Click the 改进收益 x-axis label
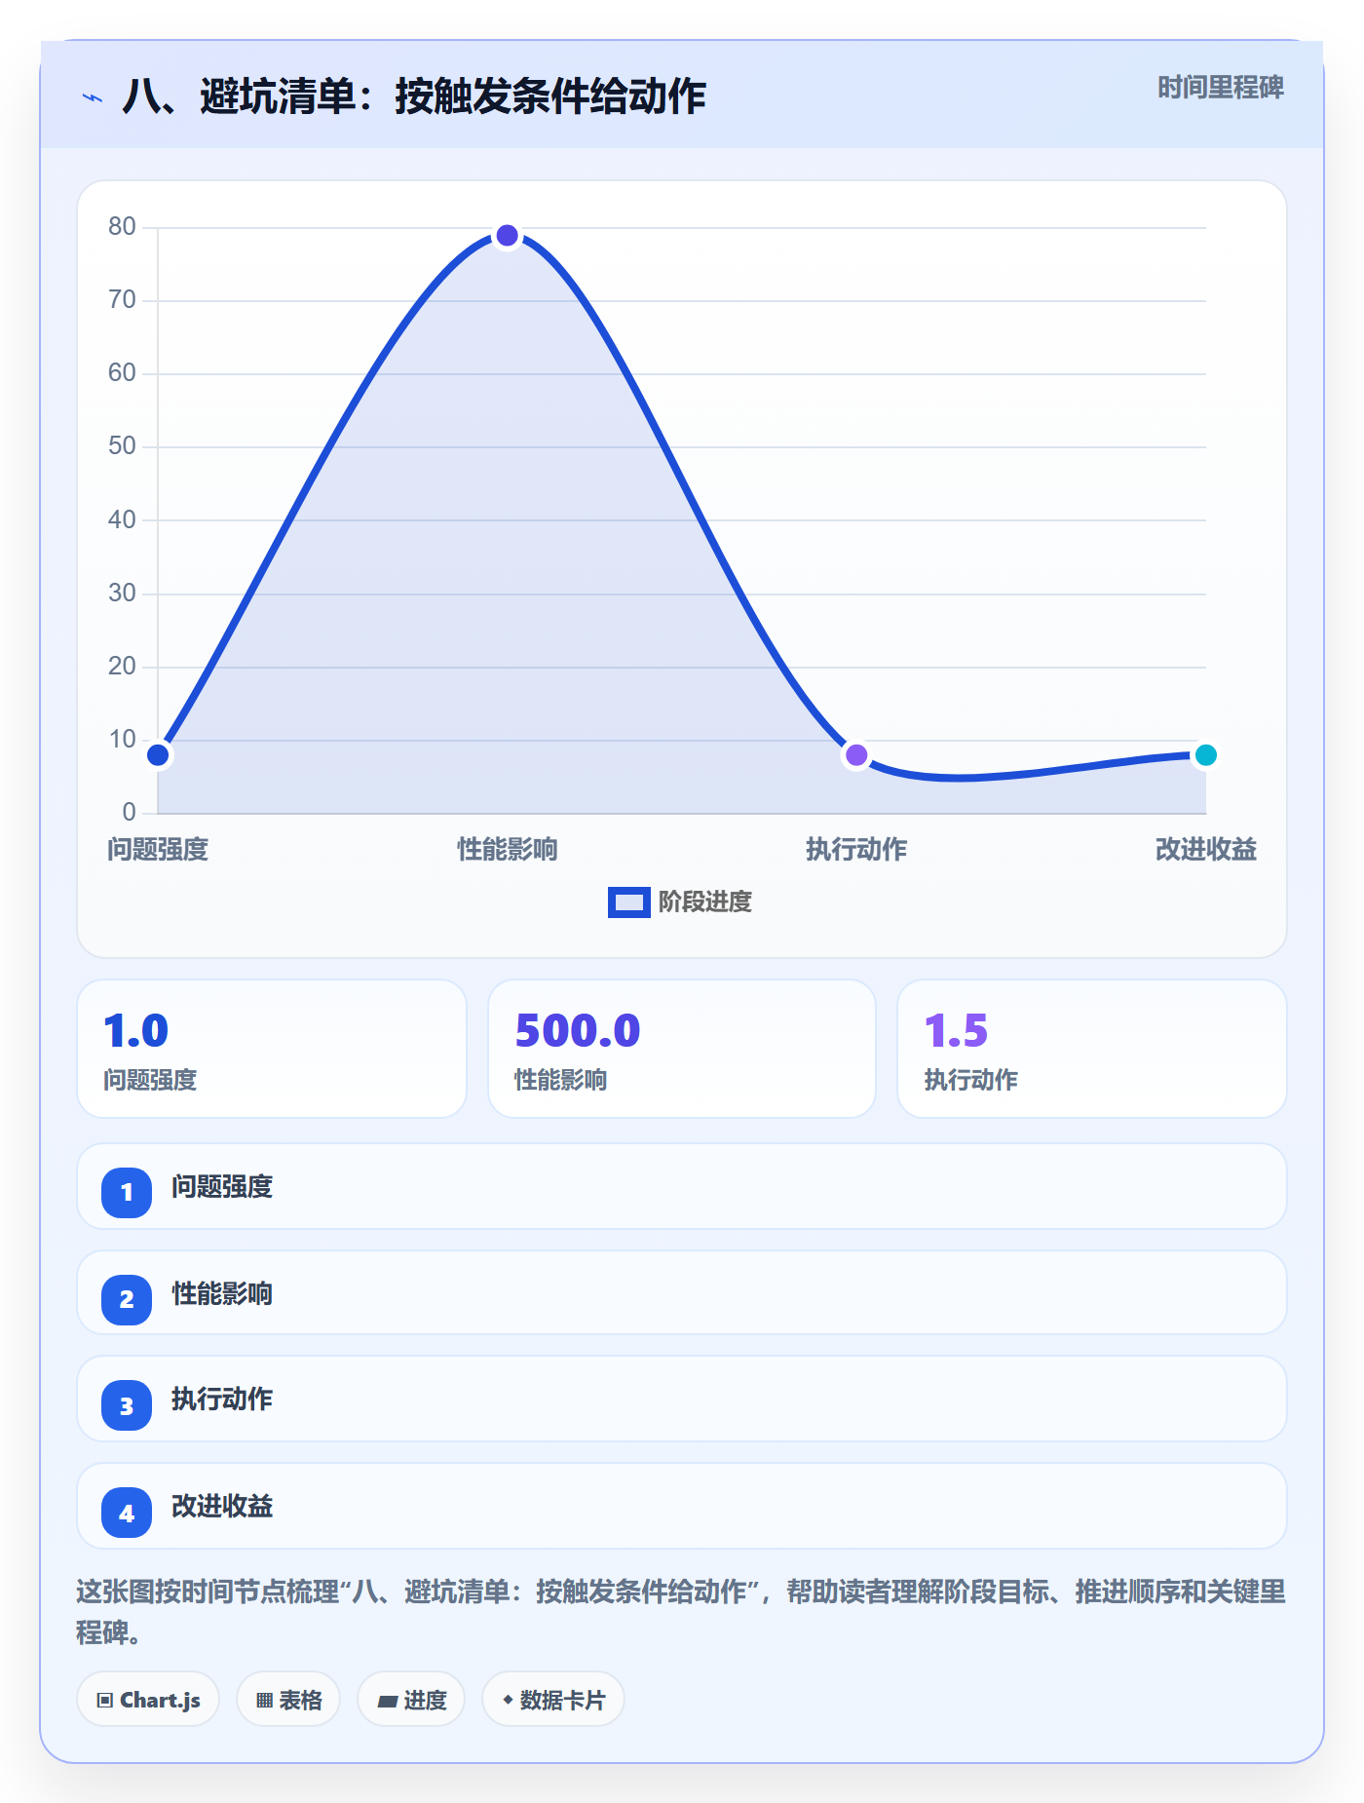The image size is (1364, 1803). (1206, 850)
